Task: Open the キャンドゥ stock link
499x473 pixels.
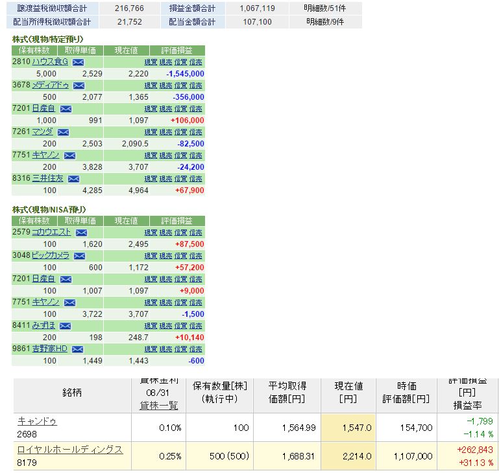Action: pos(37,421)
